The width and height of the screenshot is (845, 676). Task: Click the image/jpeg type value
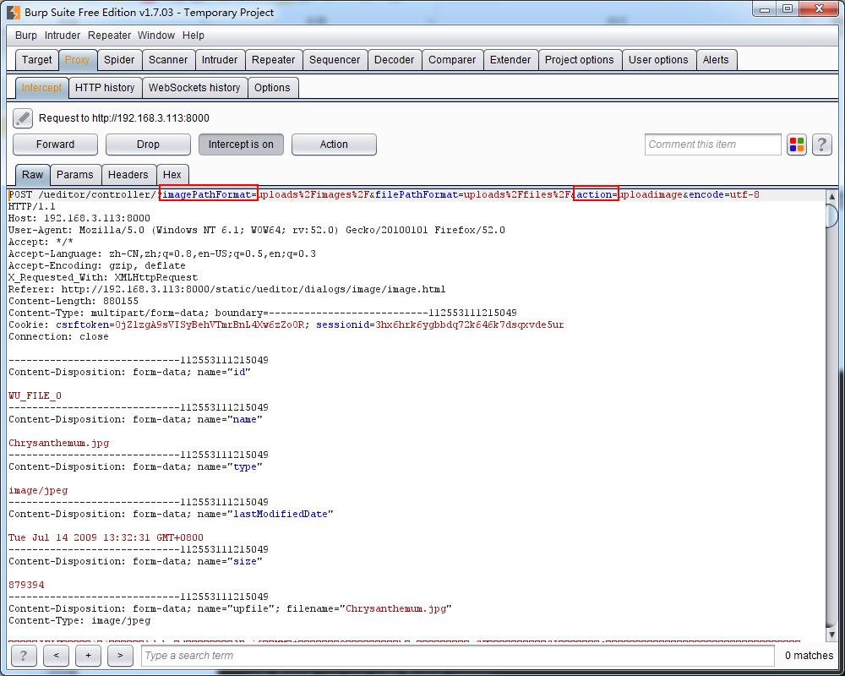tap(38, 491)
